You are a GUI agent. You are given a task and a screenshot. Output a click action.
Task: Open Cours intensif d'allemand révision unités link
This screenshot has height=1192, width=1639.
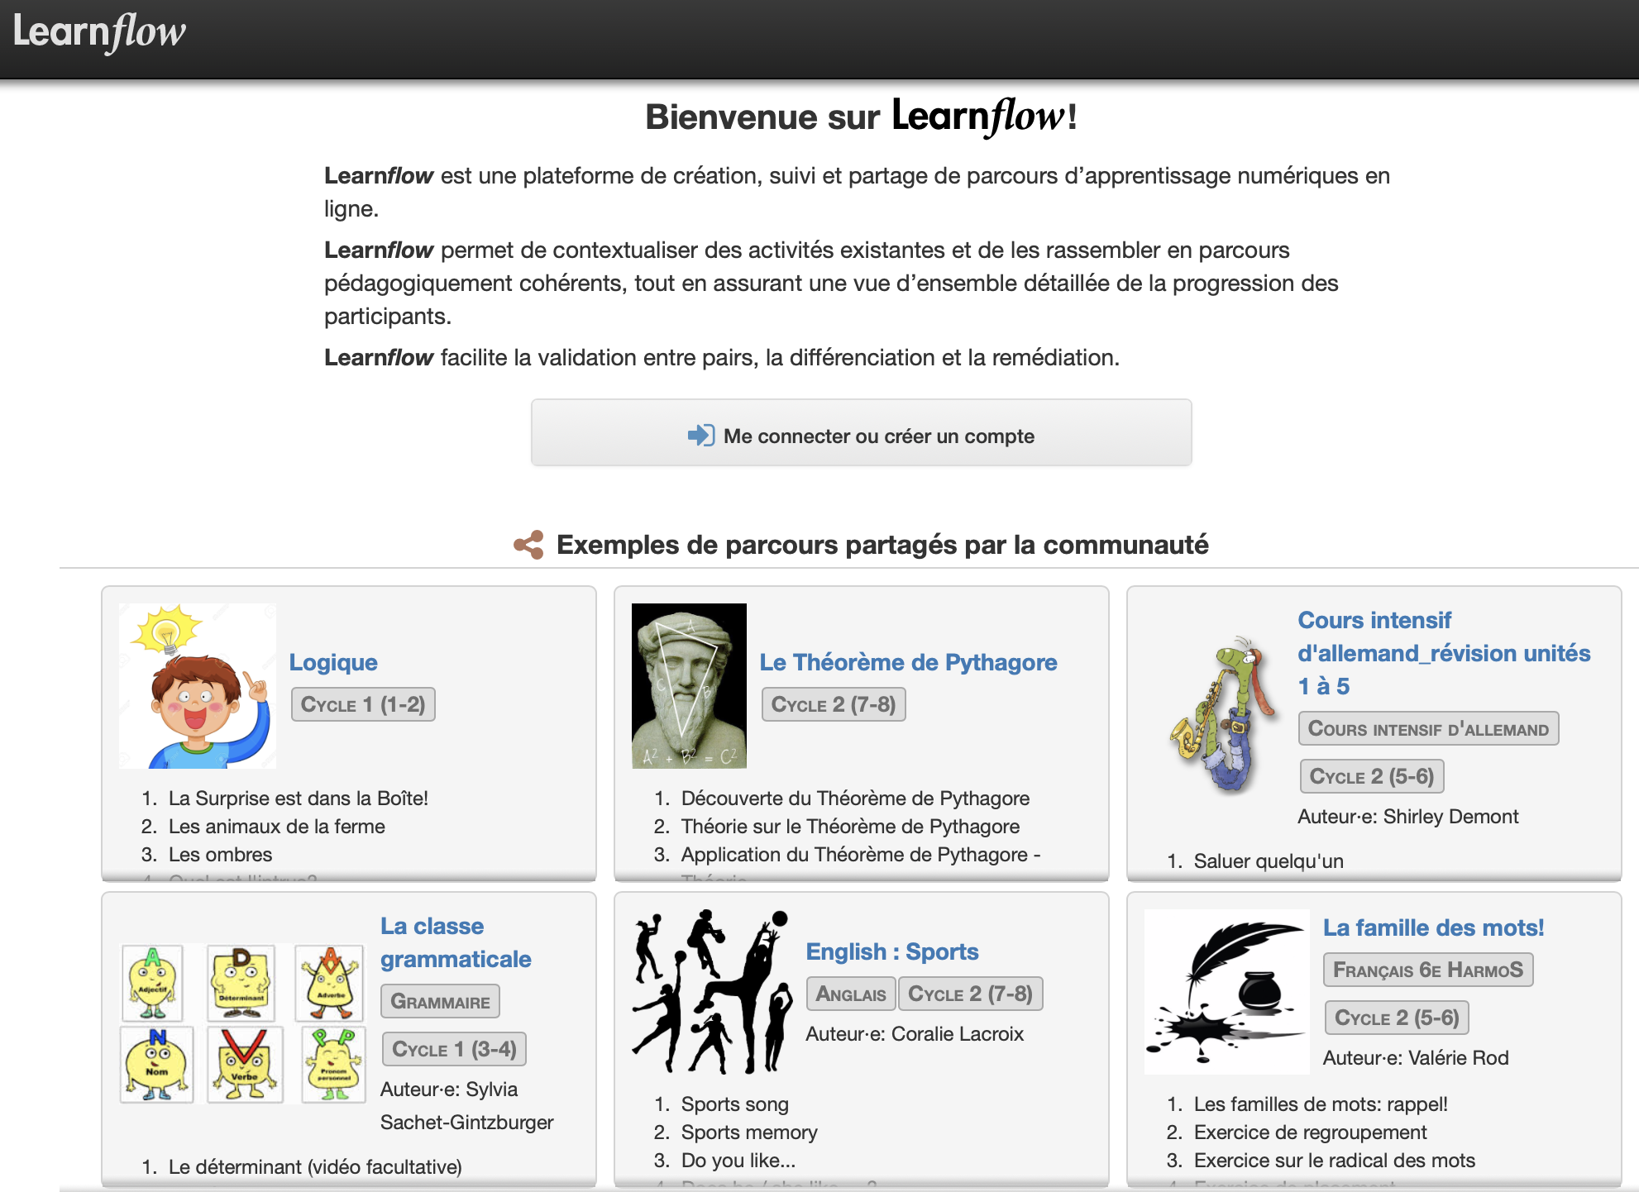coord(1444,653)
